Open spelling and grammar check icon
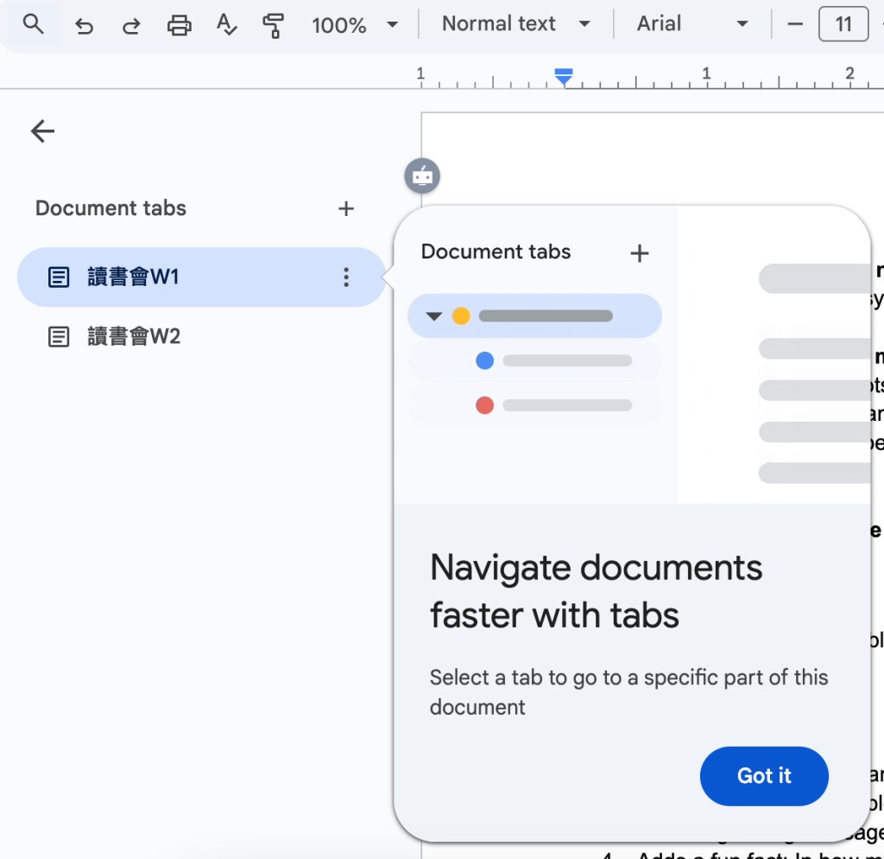The width and height of the screenshot is (884, 859). point(226,25)
